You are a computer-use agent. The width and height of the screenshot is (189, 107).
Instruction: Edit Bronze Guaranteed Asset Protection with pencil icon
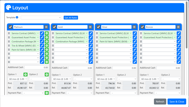[179, 37]
